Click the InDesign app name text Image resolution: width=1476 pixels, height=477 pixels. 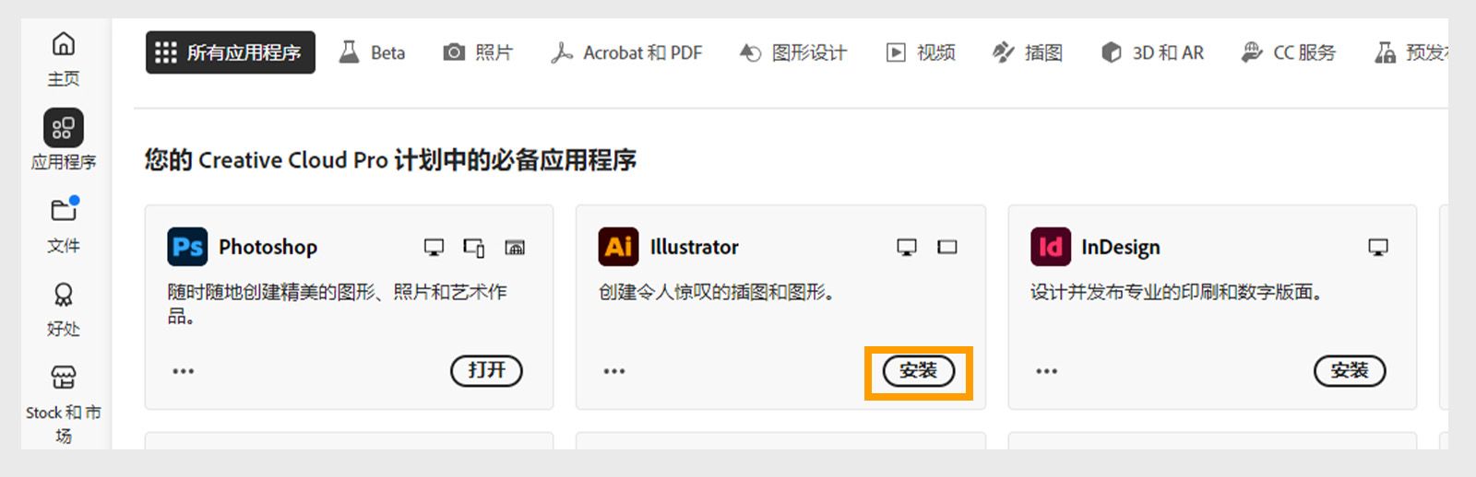[x=1121, y=247]
